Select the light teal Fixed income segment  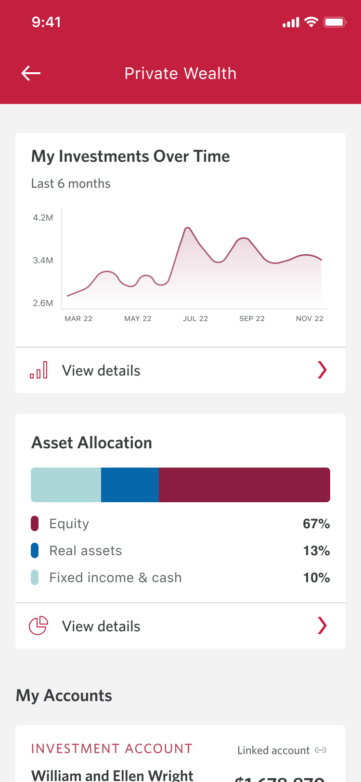[x=66, y=485]
